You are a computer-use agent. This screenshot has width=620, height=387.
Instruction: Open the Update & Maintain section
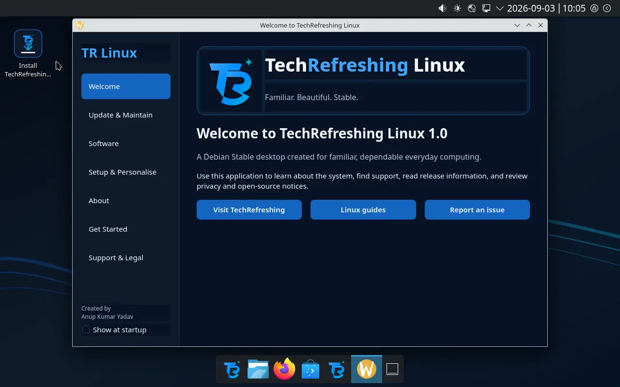pyautogui.click(x=126, y=115)
